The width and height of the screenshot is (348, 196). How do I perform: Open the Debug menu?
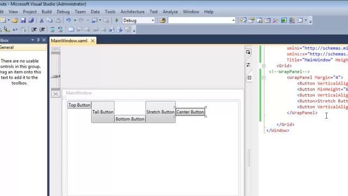coord(63,12)
